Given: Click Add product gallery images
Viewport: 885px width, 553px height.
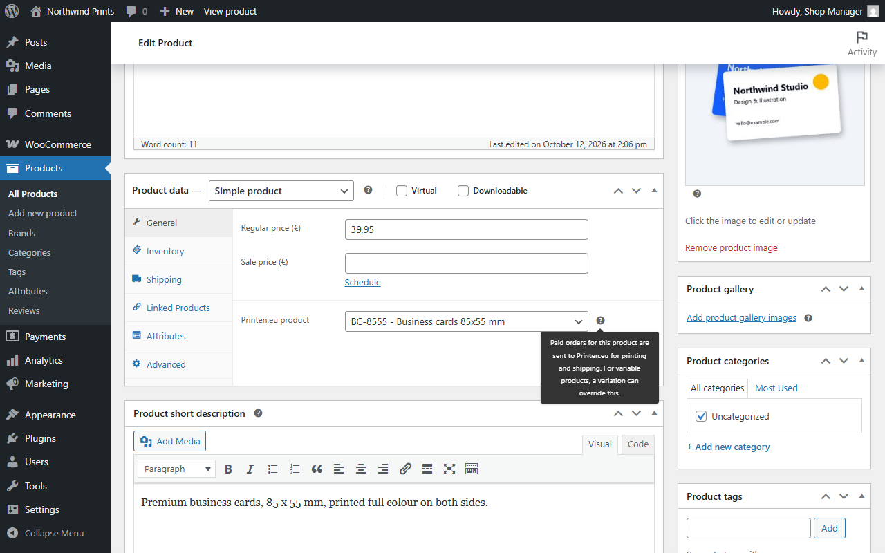Looking at the screenshot, I should tap(741, 318).
